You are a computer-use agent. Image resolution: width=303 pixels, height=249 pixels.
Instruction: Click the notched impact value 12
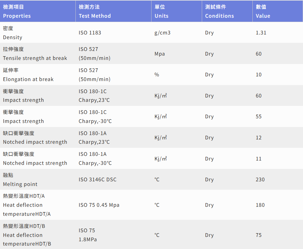[x=259, y=138]
